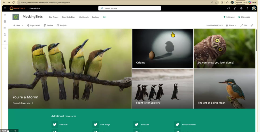260x132 pixels.
Task: Open the Share dropdown
Action: tap(231, 25)
